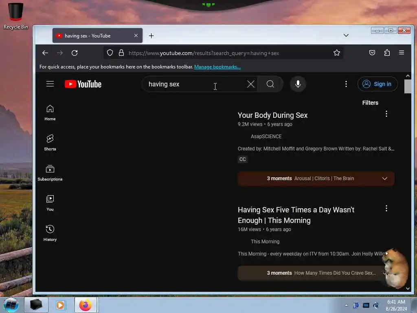This screenshot has height=313, width=417.
Task: Click the scrollbar down arrow
Action: pos(408,289)
